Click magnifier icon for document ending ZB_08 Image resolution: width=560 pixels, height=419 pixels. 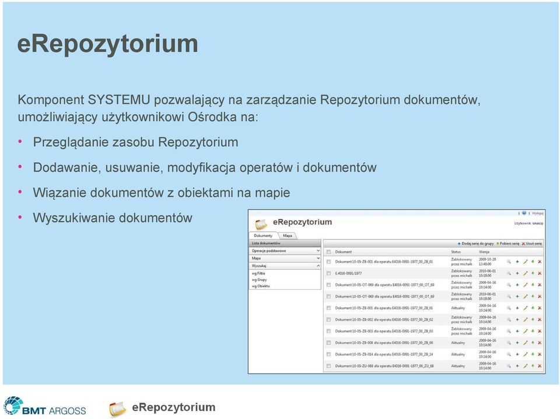coord(509,343)
